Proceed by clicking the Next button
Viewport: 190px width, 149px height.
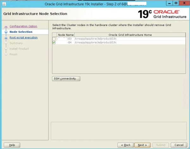142,145
